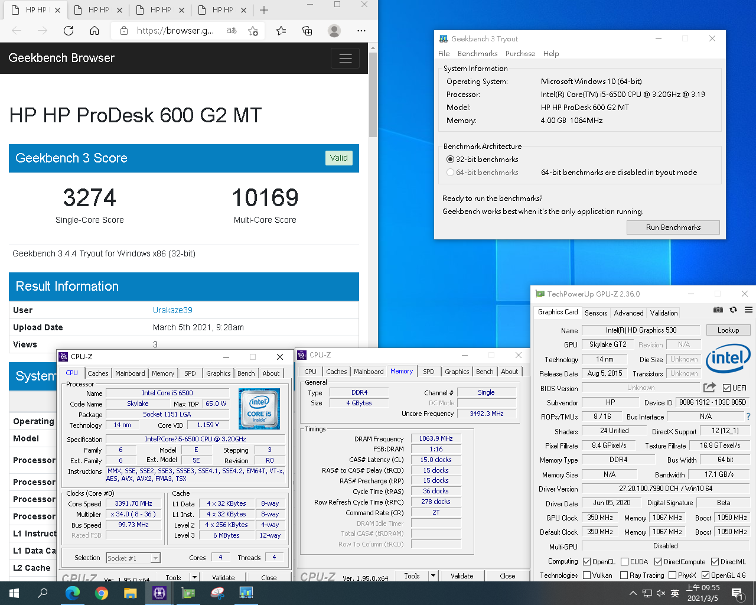The width and height of the screenshot is (756, 605).
Task: Select 64-bit benchmarks radio option
Action: tap(451, 173)
